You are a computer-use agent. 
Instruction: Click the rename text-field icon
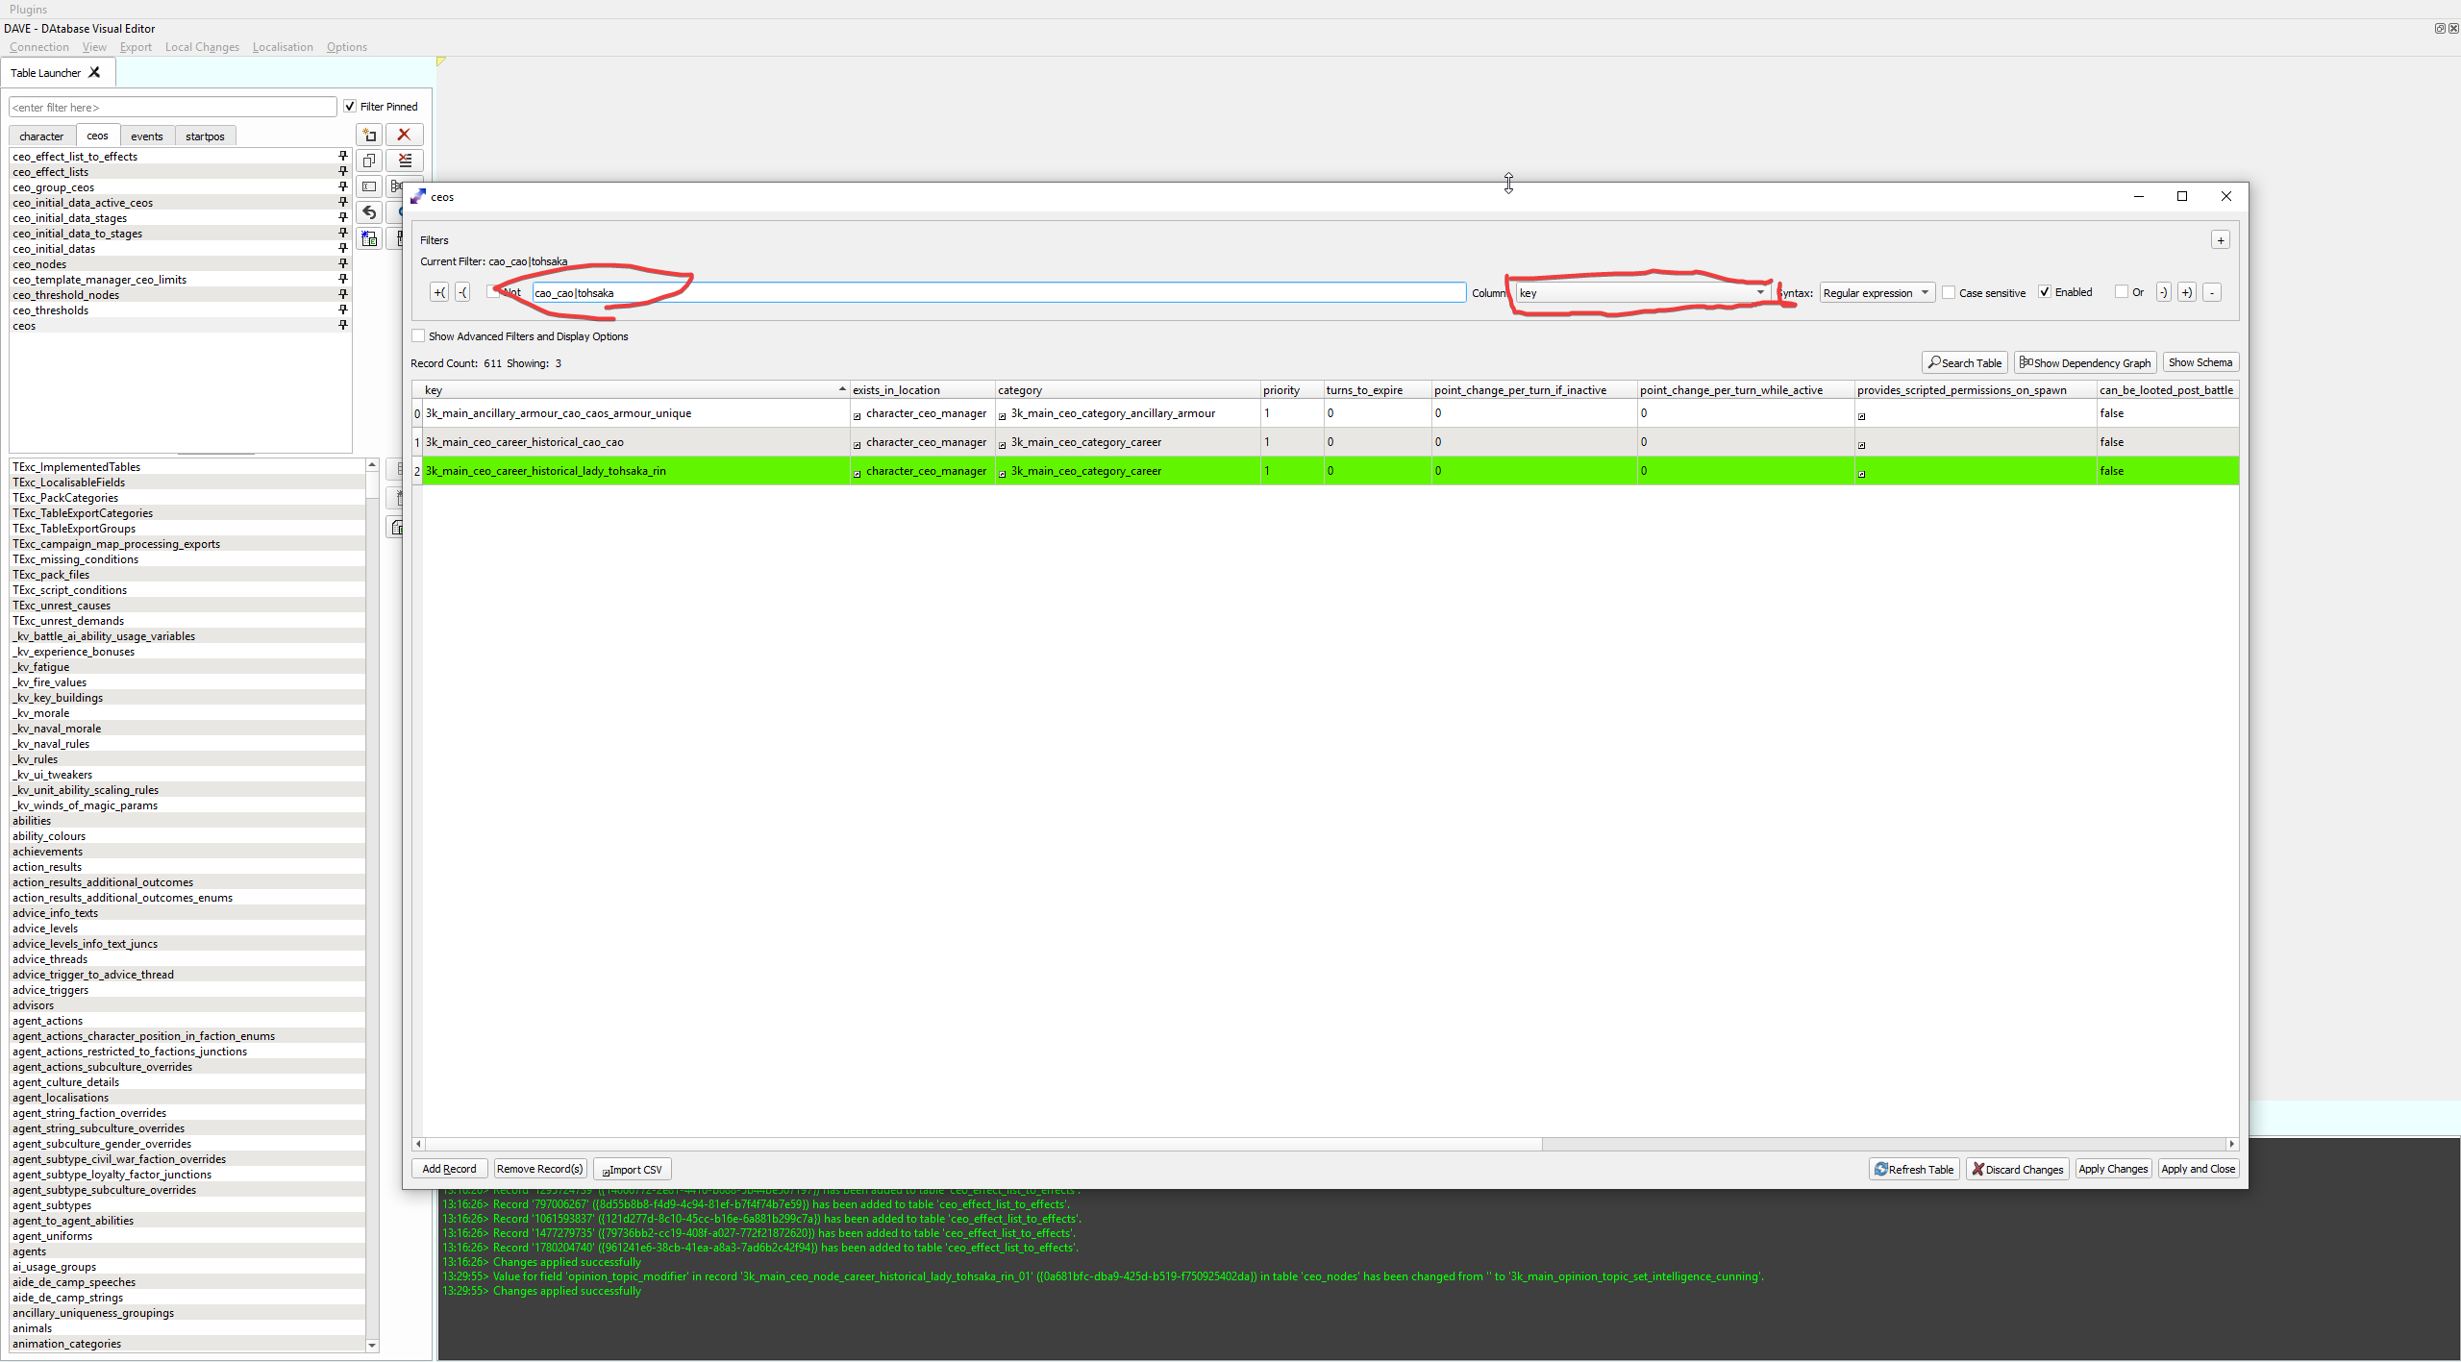(x=369, y=186)
